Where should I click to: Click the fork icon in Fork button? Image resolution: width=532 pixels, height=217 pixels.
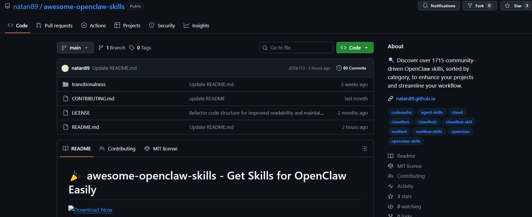(x=470, y=6)
